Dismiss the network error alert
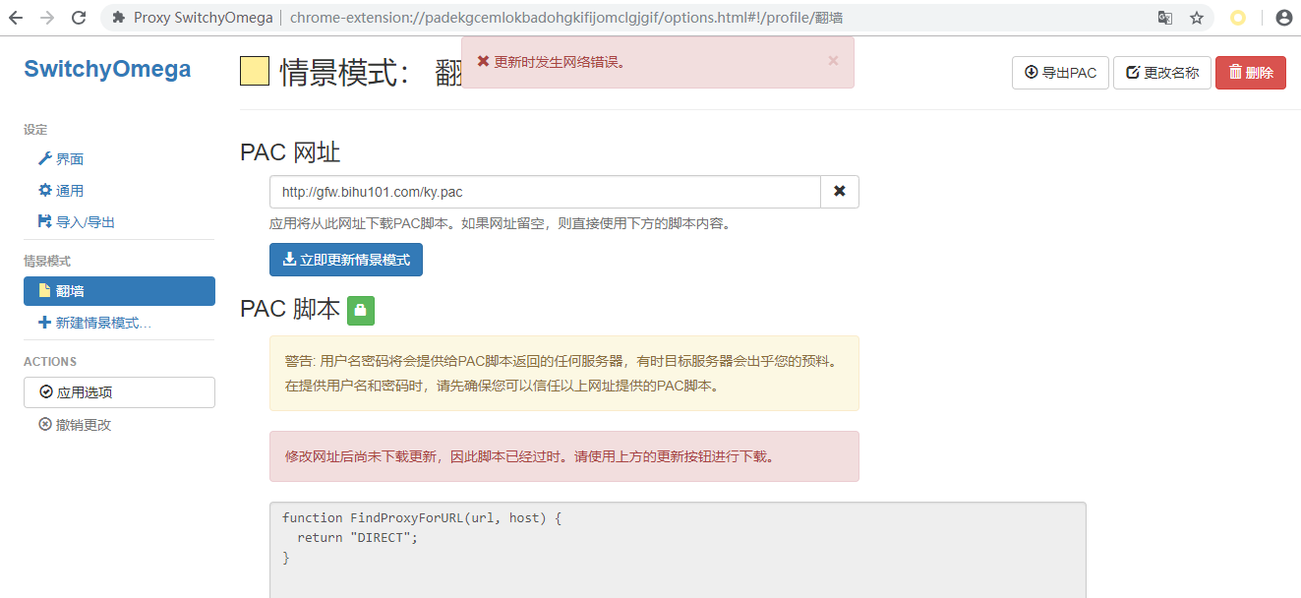 pyautogui.click(x=833, y=60)
